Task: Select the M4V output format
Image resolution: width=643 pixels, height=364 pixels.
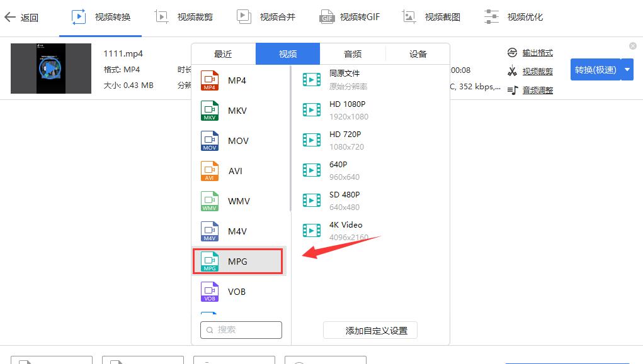Action: (237, 231)
